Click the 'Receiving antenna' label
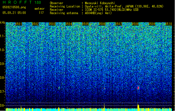Screen dimensions: 175x111 click(64, 13)
